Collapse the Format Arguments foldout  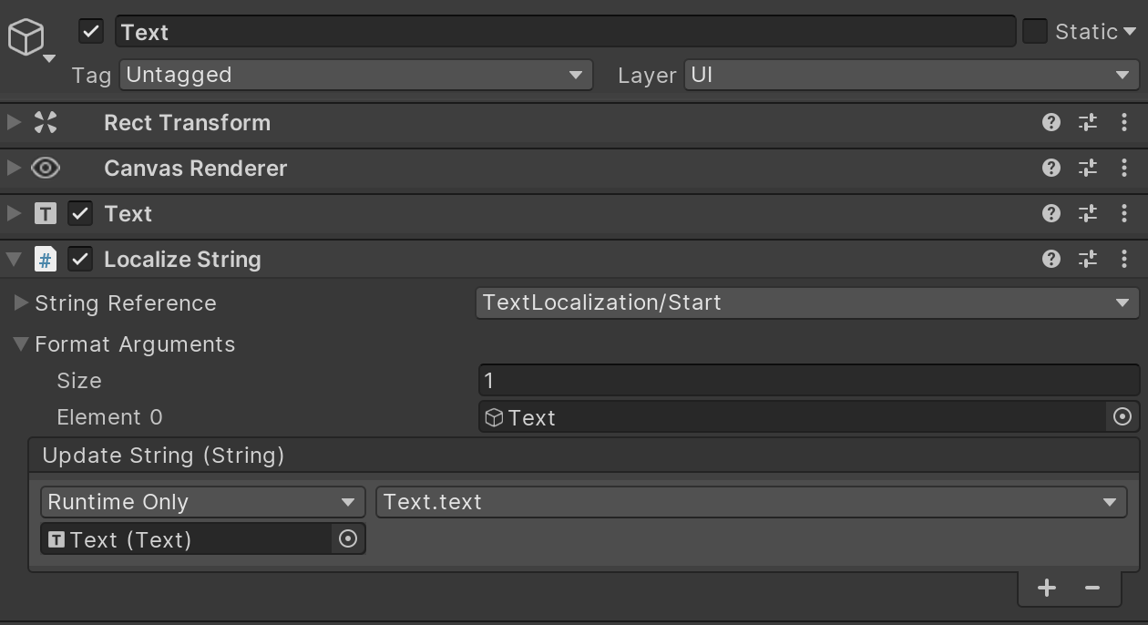[21, 344]
